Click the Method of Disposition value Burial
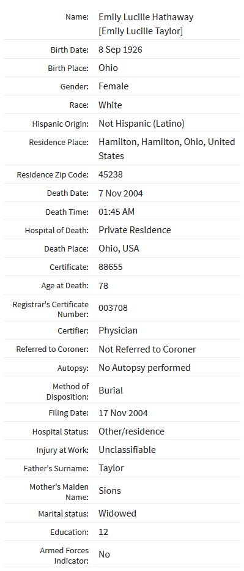Viewport: 244px width, 571px height. (111, 390)
